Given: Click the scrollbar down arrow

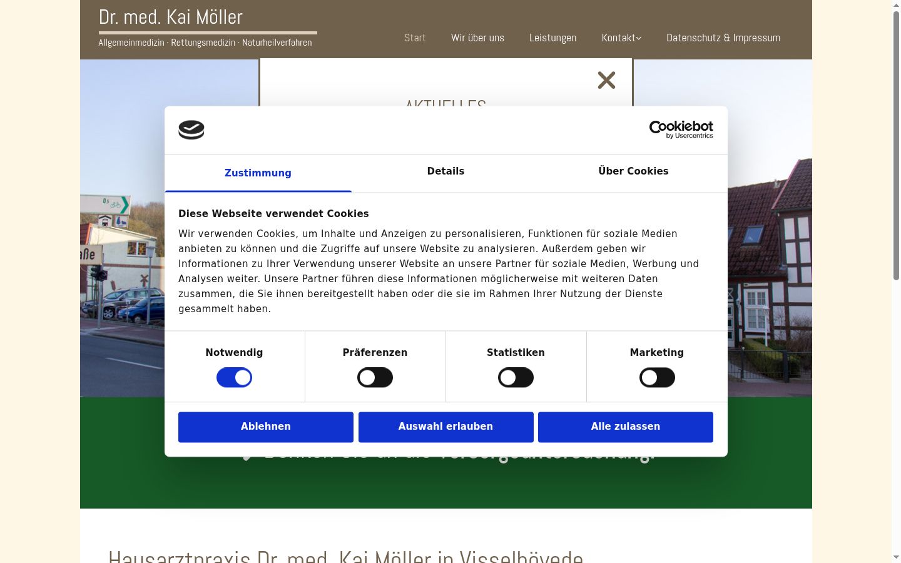Looking at the screenshot, I should [x=896, y=557].
